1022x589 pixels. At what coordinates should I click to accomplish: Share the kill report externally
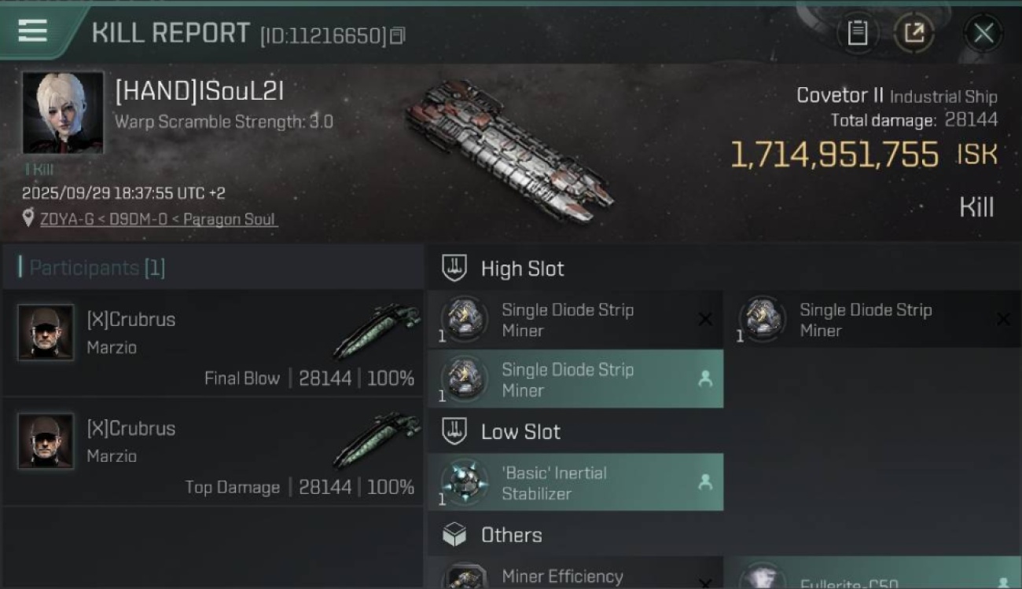[914, 33]
